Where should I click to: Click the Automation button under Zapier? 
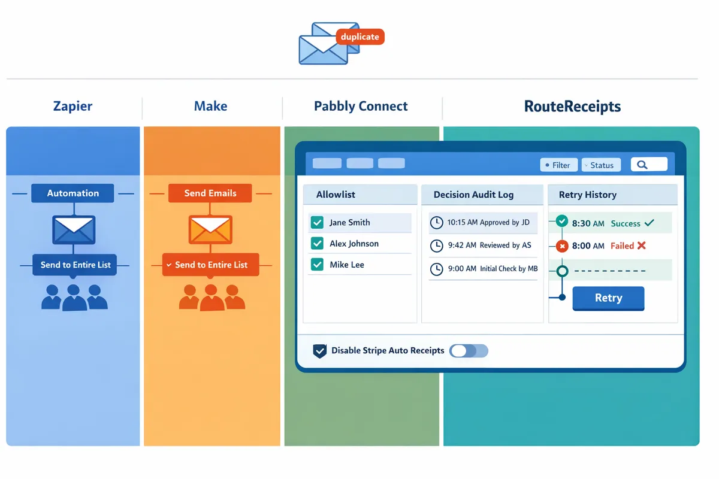[x=72, y=193]
